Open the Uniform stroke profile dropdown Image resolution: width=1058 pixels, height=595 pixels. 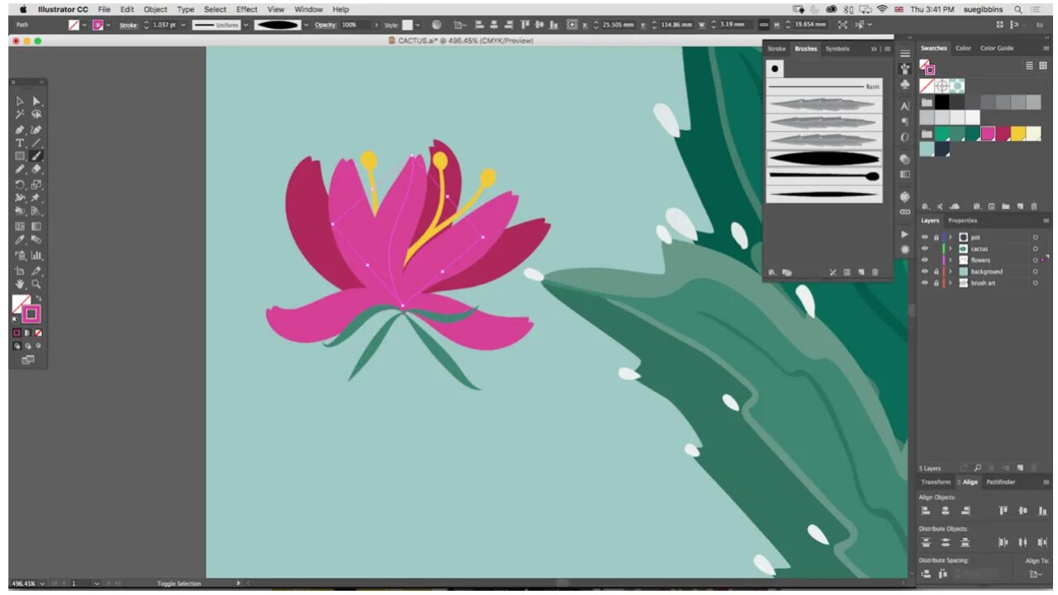[246, 25]
